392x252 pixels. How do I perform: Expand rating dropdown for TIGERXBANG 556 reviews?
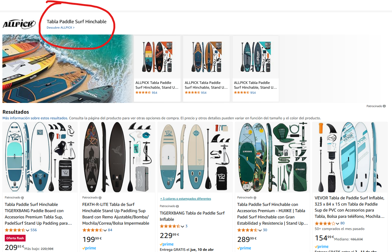pos(28,230)
